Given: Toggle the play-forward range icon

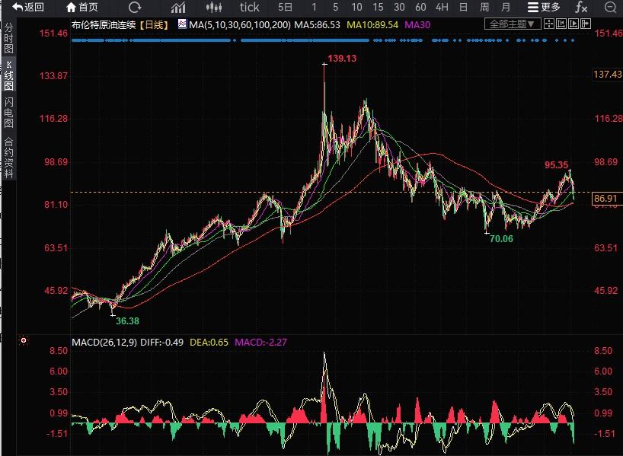Looking at the screenshot, I should tap(573, 24).
